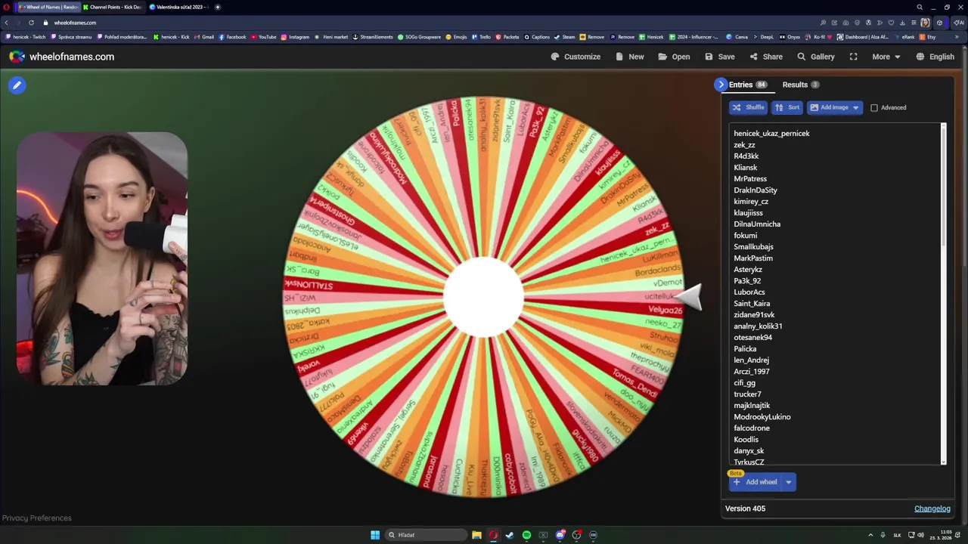This screenshot has width=968, height=544.
Task: Click entry ModrookyLukino in list
Action: (x=762, y=417)
